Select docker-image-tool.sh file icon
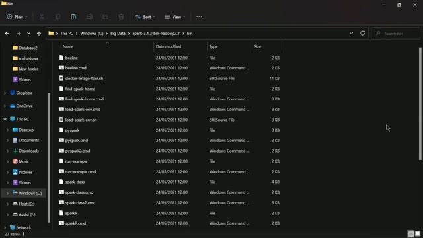 click(61, 78)
